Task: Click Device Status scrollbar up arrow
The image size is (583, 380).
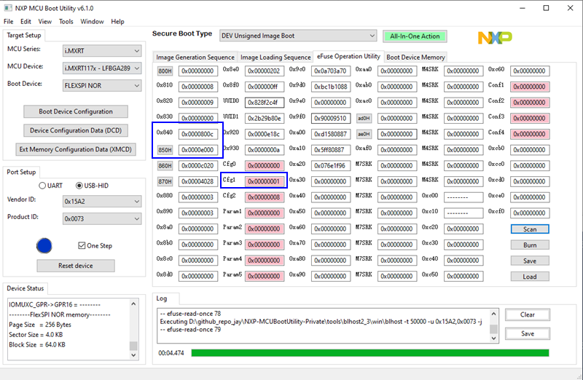Action: click(133, 304)
